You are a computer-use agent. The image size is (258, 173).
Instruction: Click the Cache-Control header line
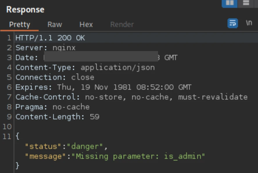point(131,97)
